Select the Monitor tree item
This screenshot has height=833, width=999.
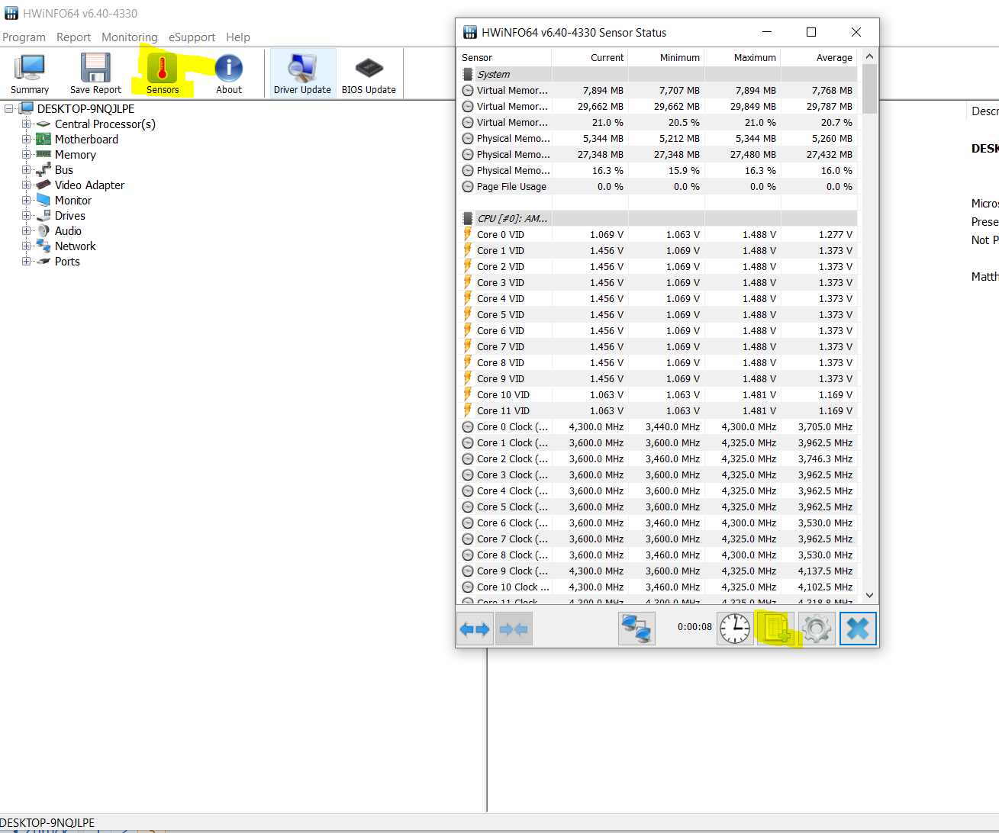[73, 200]
